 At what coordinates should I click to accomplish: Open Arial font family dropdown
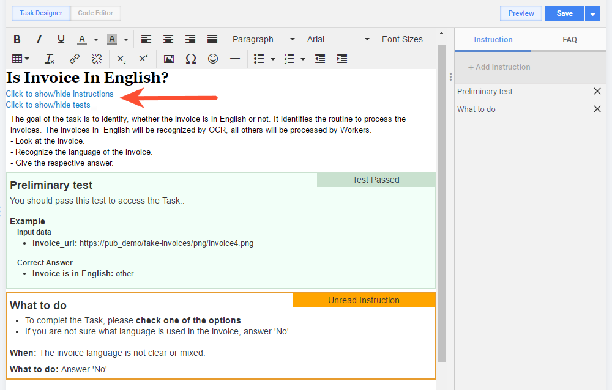click(x=338, y=39)
